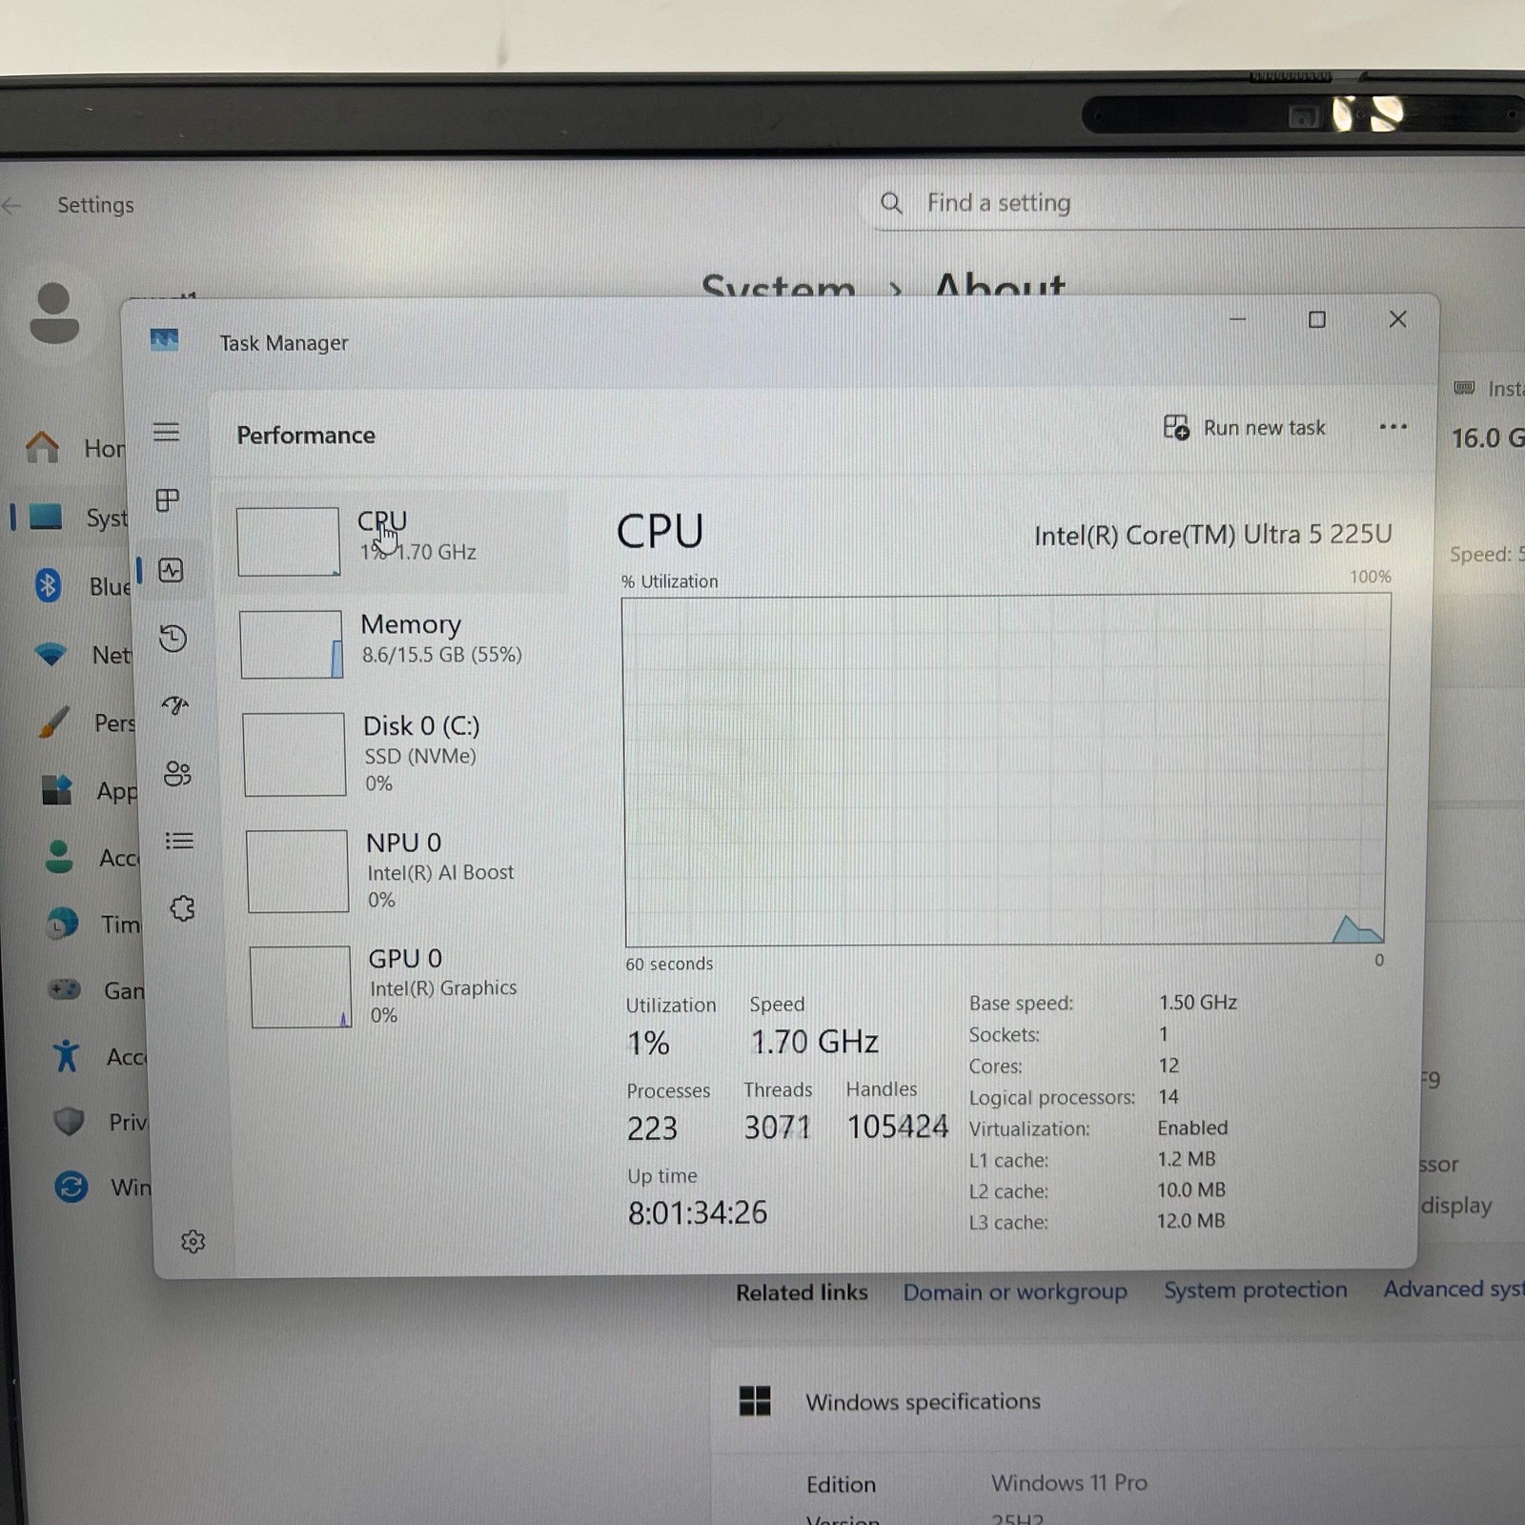Open Apps icon in Settings sidebar
Image resolution: width=1525 pixels, height=1525 pixels.
57,789
